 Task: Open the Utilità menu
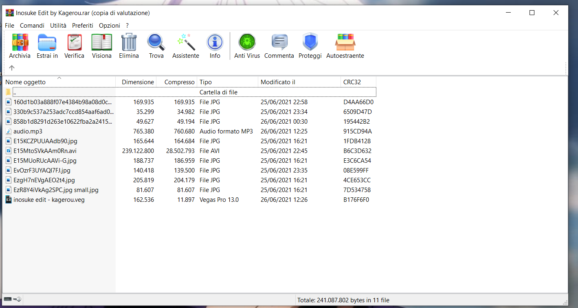click(58, 25)
